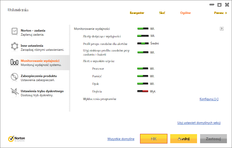
Task: Disable Pamięć high usage alert
Action: click(143, 76)
